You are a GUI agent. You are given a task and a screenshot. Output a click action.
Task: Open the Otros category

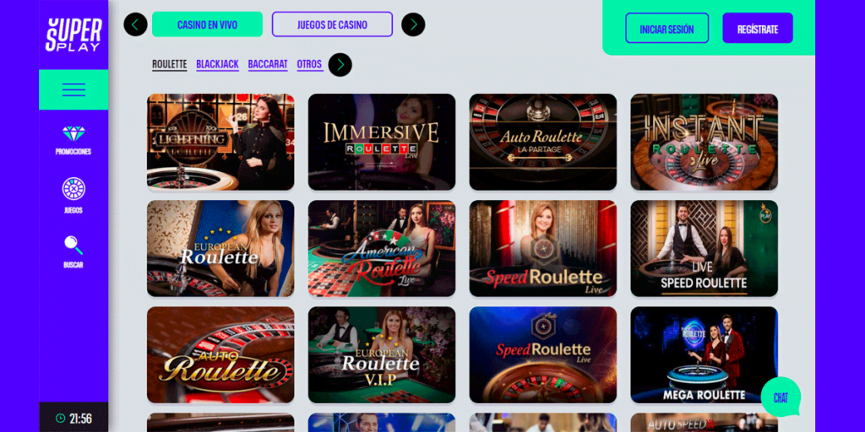coord(309,64)
